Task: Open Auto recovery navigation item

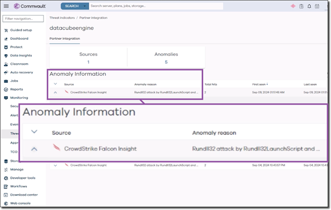Action: (x=22, y=73)
